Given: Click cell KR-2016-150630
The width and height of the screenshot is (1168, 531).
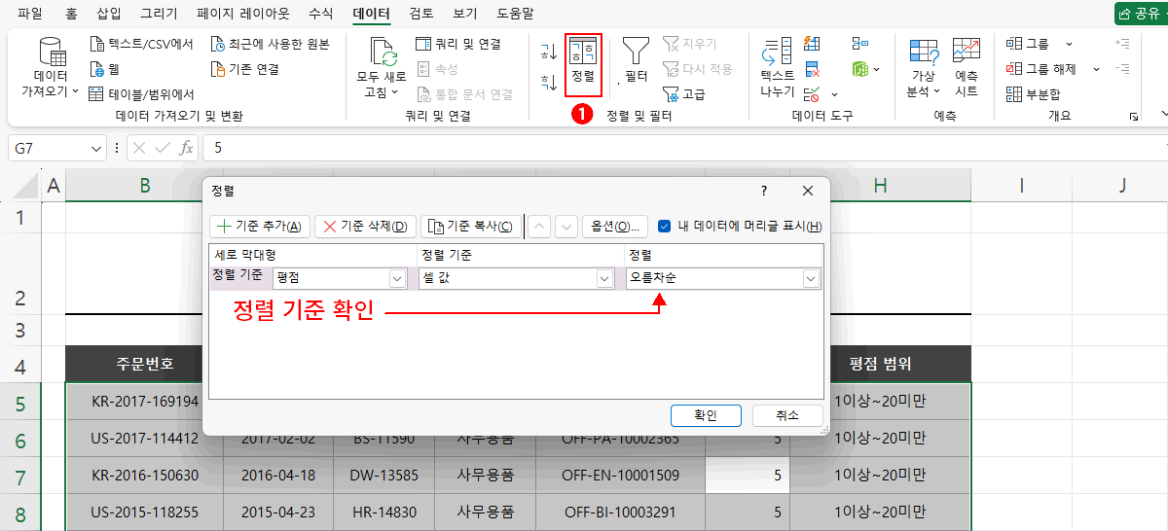Looking at the screenshot, I should pyautogui.click(x=144, y=476).
